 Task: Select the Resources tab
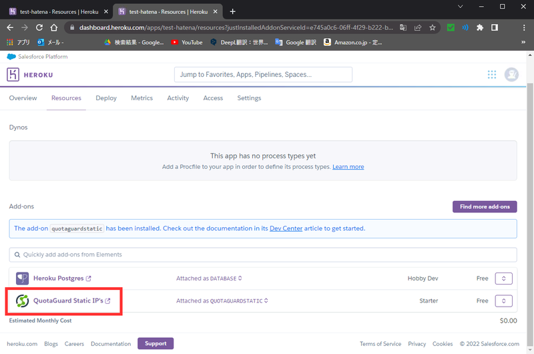(x=66, y=98)
